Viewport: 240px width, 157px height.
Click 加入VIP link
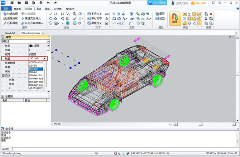click(198, 3)
